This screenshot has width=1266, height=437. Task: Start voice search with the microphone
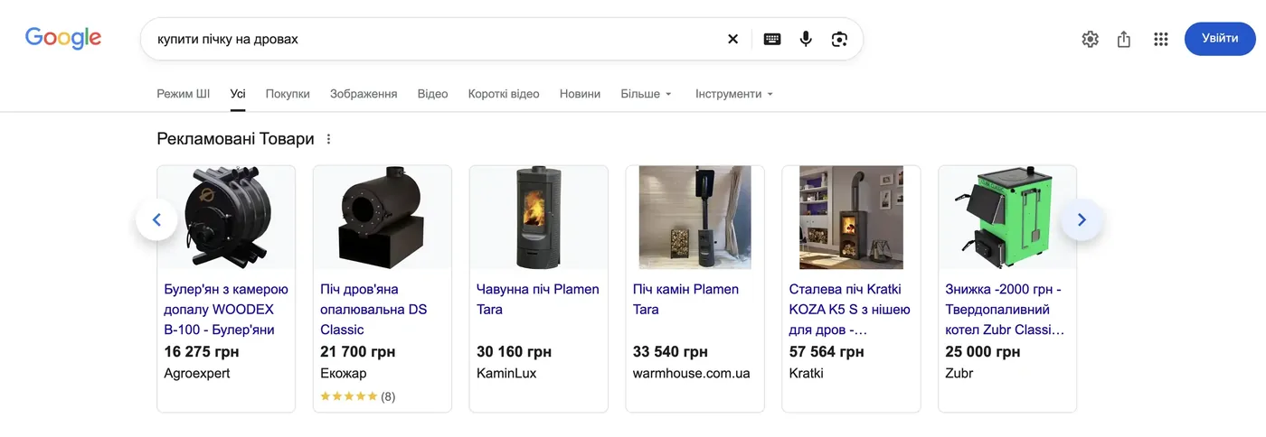tap(806, 39)
